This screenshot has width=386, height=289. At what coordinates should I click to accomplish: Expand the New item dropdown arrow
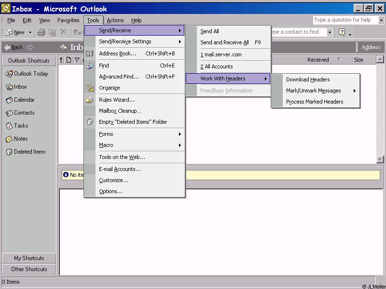click(30, 32)
